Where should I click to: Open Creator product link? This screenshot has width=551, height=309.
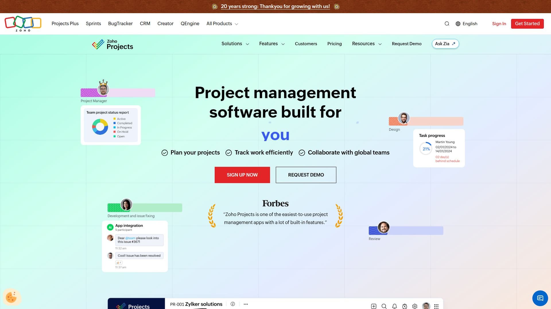[x=165, y=24]
